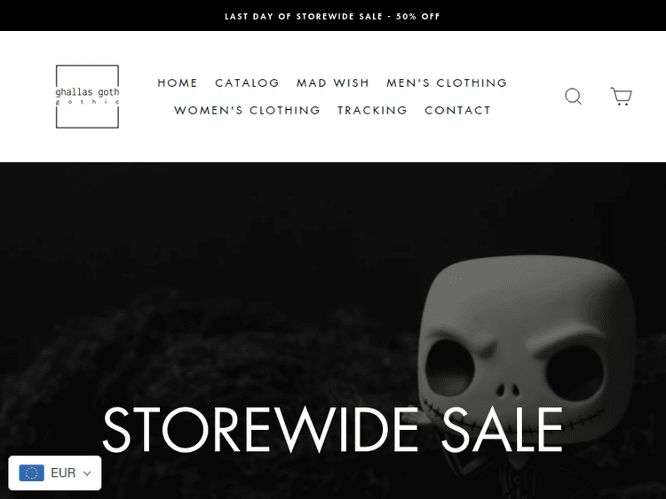Viewport: 666px width, 499px height.
Task: Click the Storewide Sale hero heading
Action: tap(333, 430)
